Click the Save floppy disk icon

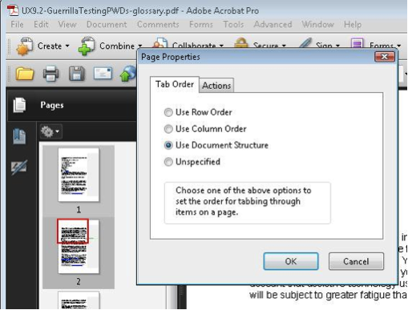(x=77, y=74)
